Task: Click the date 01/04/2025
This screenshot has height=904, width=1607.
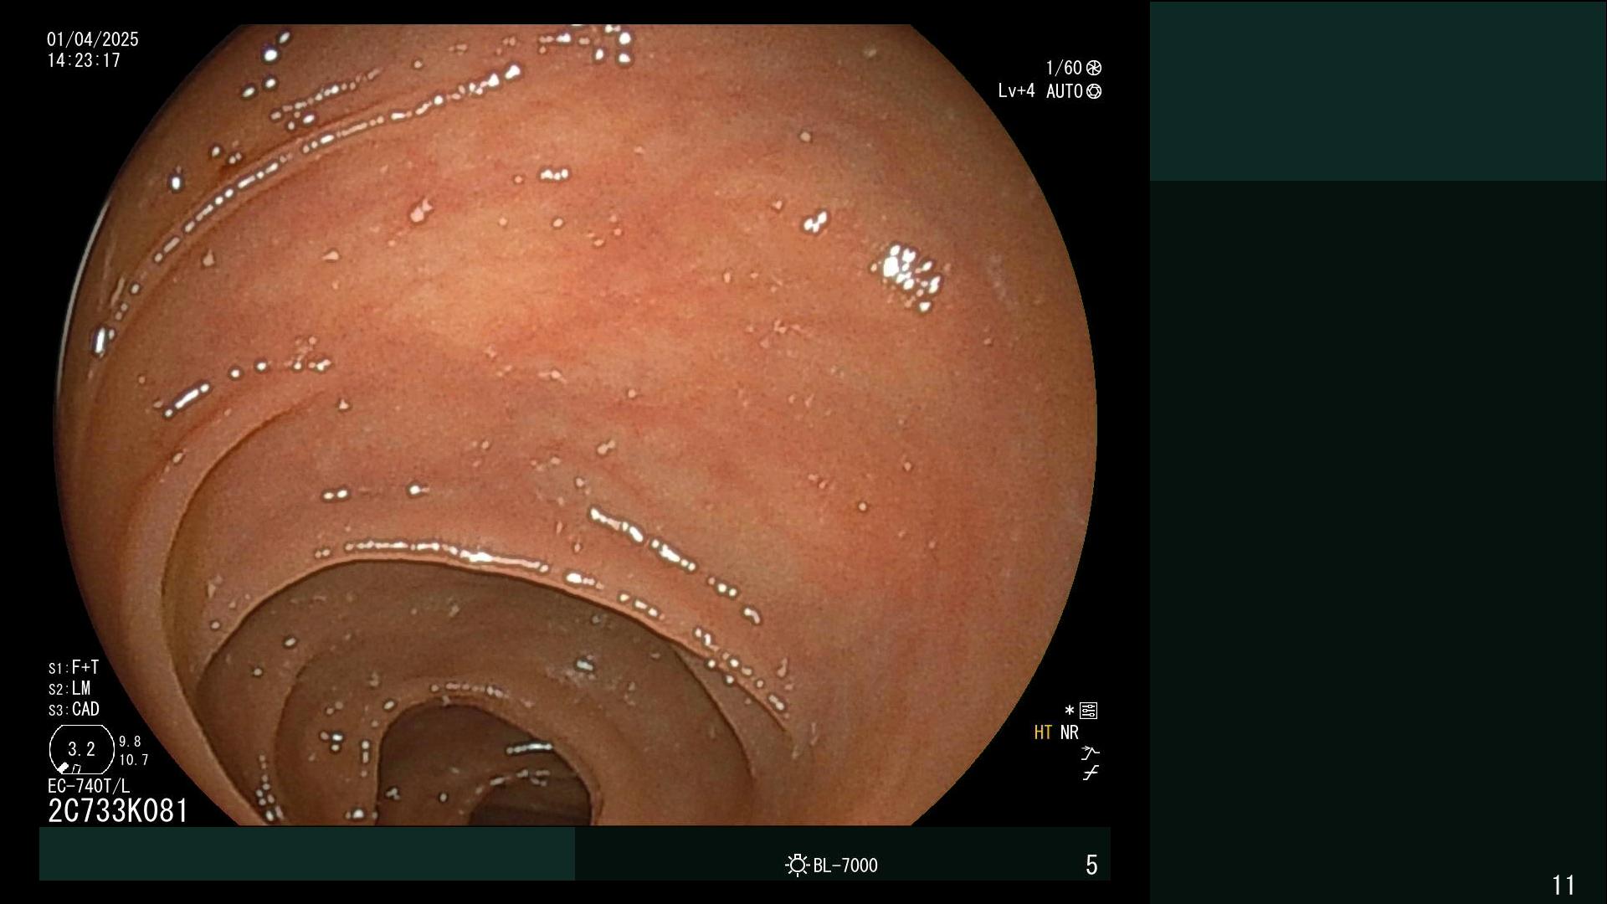Action: click(93, 39)
